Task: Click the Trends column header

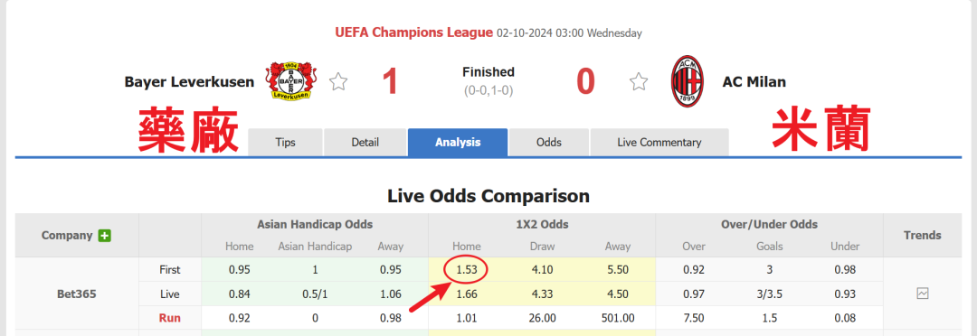Action: click(x=923, y=235)
